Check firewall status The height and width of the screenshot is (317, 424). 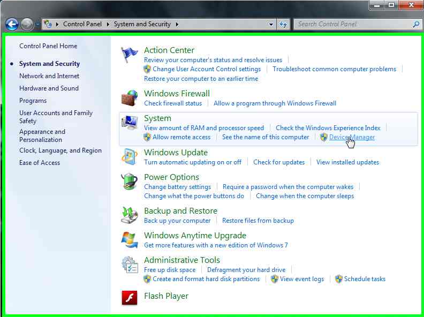173,103
